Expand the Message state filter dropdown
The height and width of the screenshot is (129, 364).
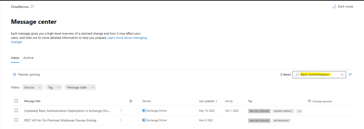coord(80,87)
